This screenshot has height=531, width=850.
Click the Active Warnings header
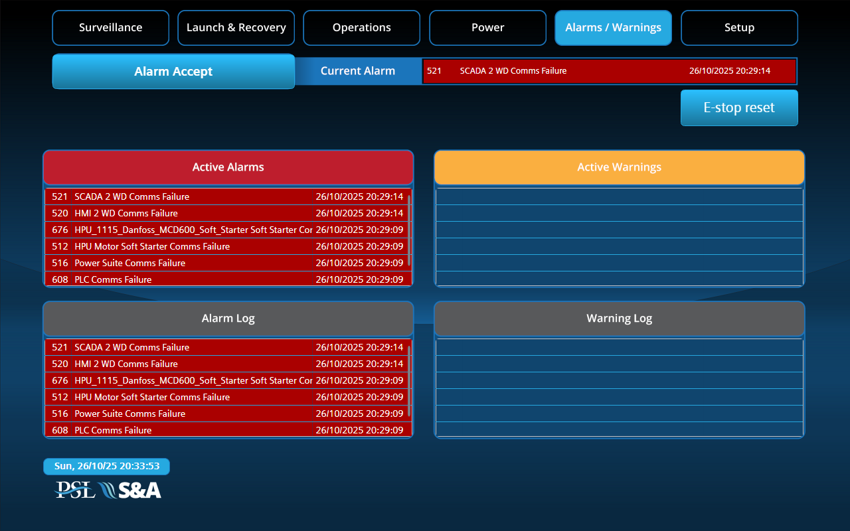(619, 167)
